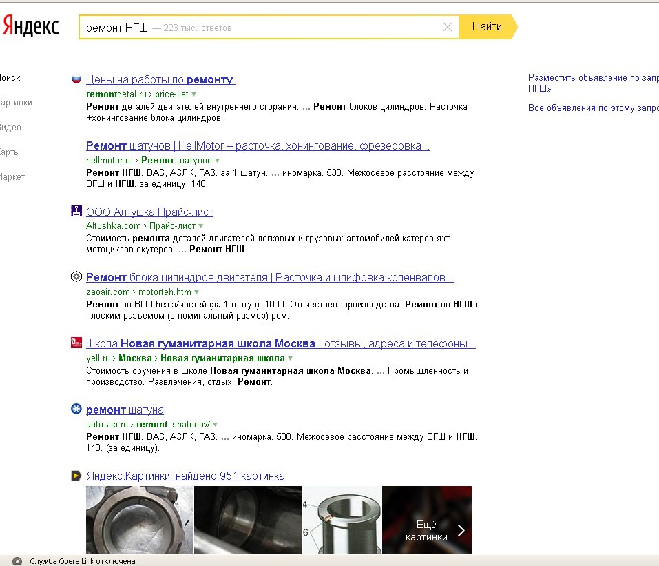Switch to the Маркет search tab
Screen dimensions: 659x566
click(12, 176)
